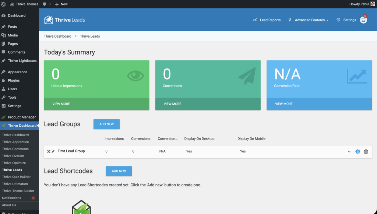The height and width of the screenshot is (214, 377).
Task: Click rahul's user avatar in top bar
Action: 373,4
